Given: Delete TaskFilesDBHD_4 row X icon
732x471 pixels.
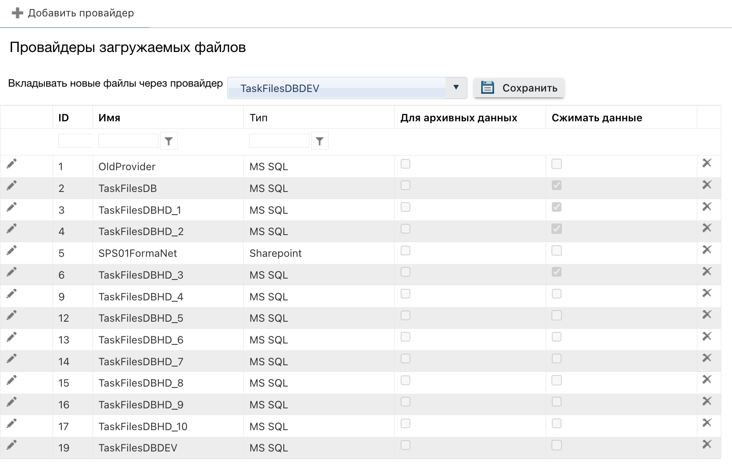Looking at the screenshot, I should [707, 293].
